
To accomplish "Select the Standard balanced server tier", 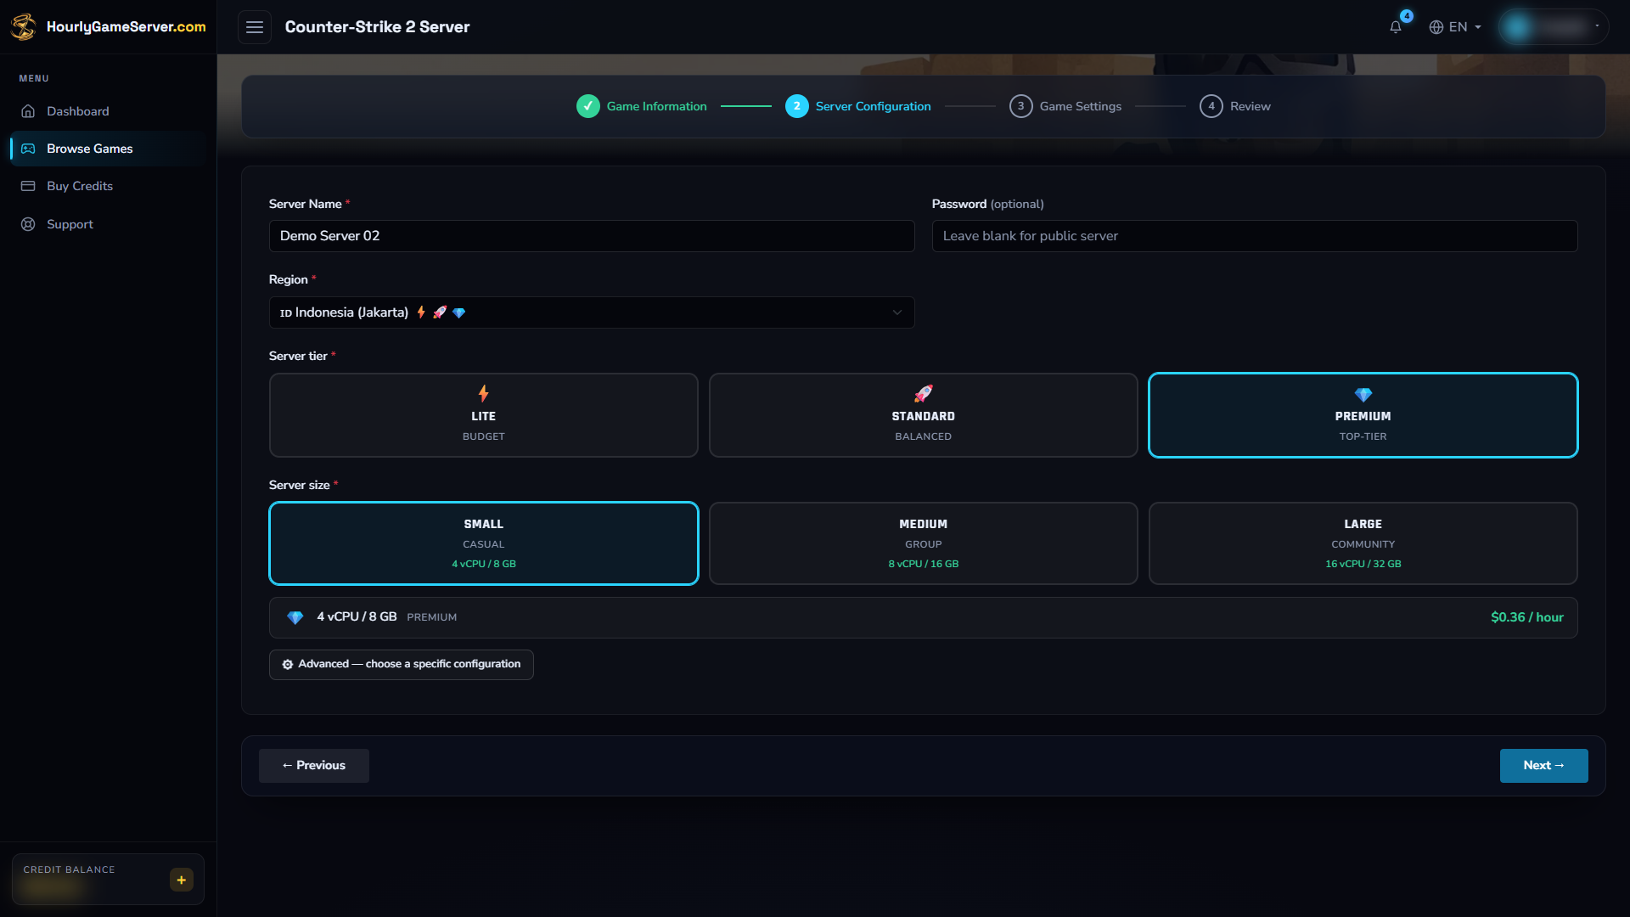I will [924, 415].
